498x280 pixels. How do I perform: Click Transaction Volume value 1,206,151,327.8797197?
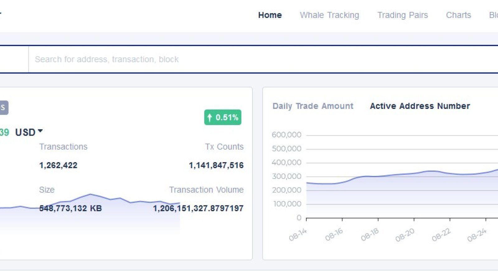tap(198, 208)
